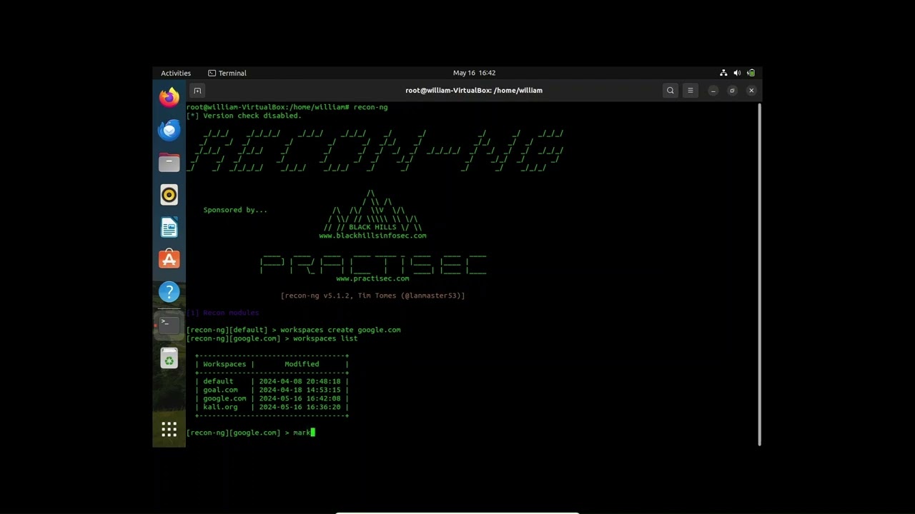Launch Thunderbird mail from the dock

tap(169, 130)
